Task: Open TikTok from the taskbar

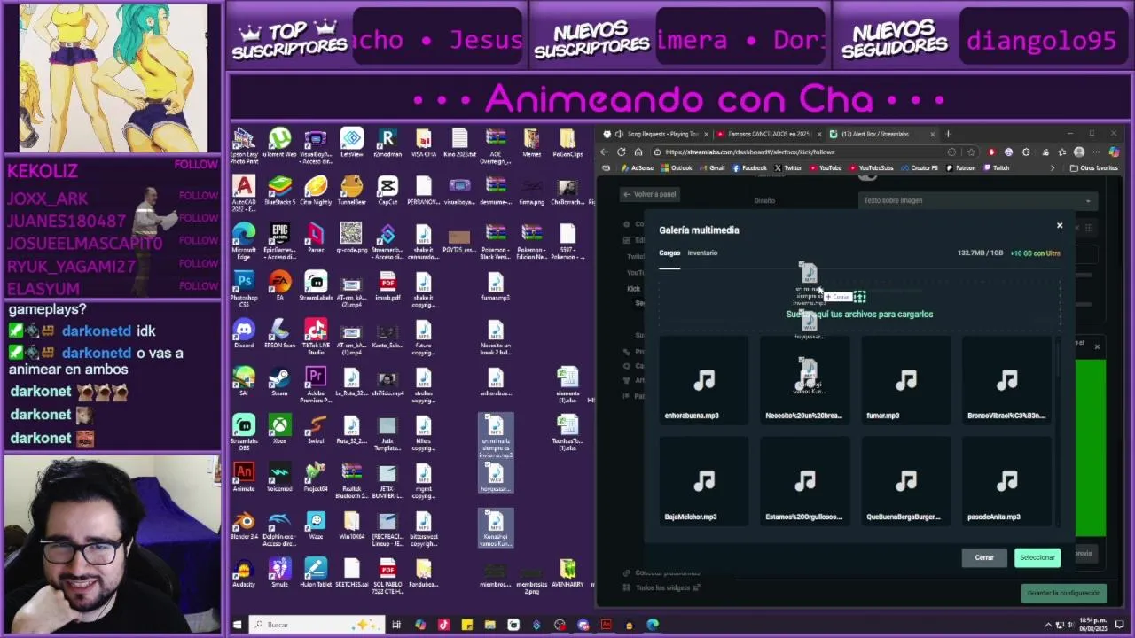Action: (x=443, y=625)
